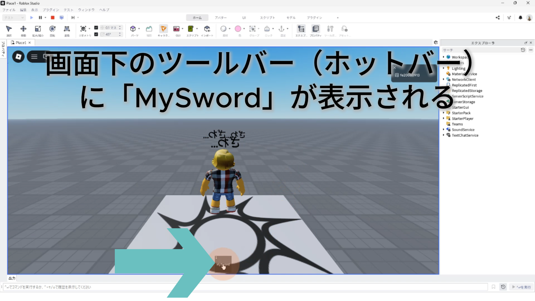This screenshot has height=301, width=535.
Task: Expand StarterPack in the Explorer
Action: coord(444,113)
